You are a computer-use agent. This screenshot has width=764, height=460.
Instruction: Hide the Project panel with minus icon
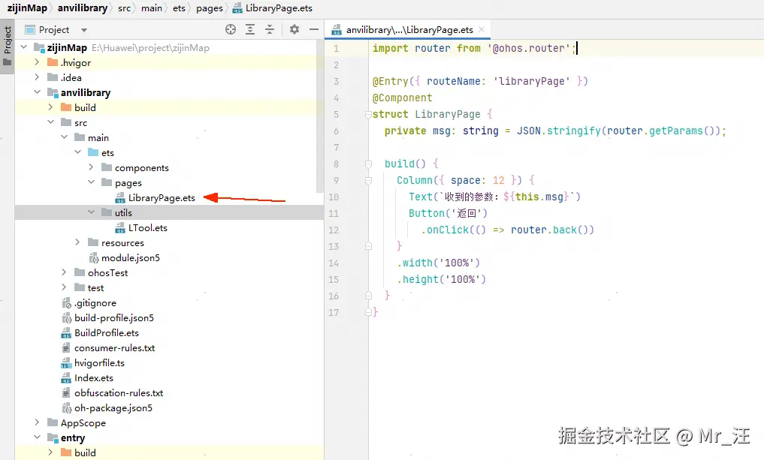coord(314,30)
